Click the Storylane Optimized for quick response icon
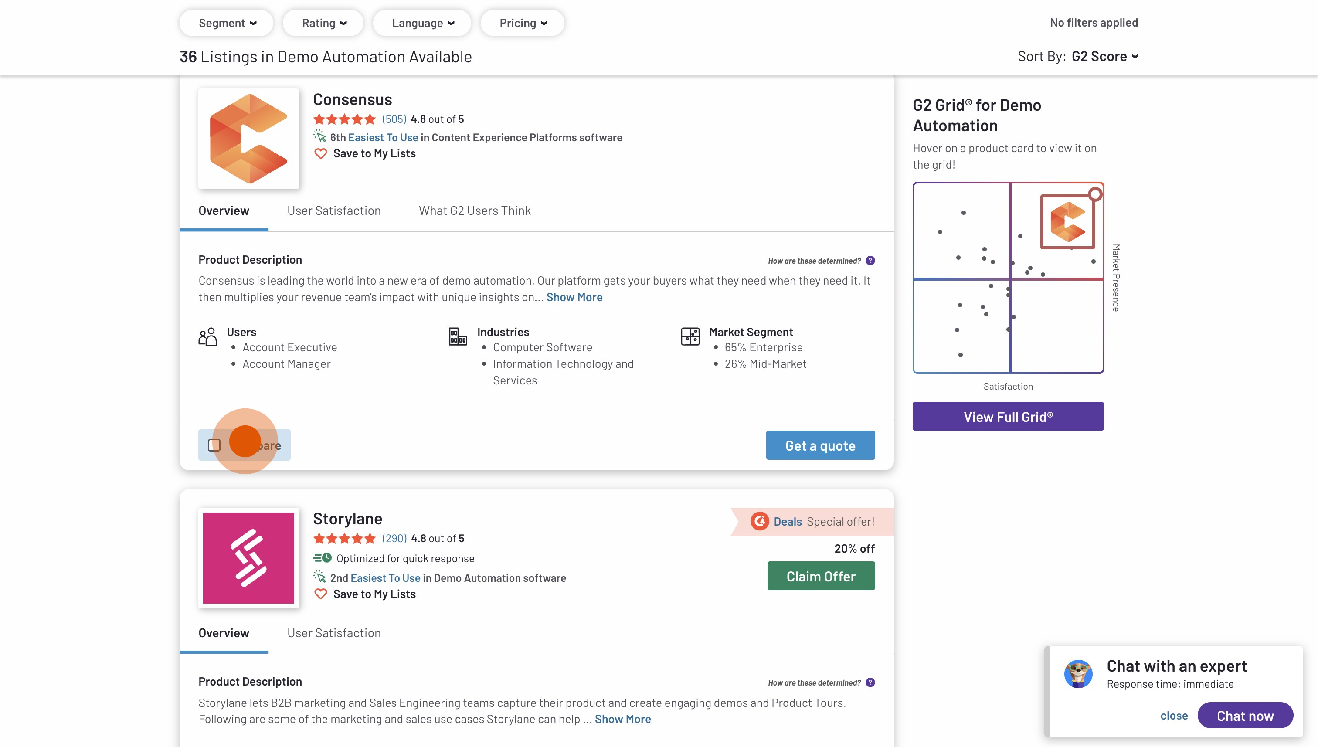 pyautogui.click(x=323, y=558)
